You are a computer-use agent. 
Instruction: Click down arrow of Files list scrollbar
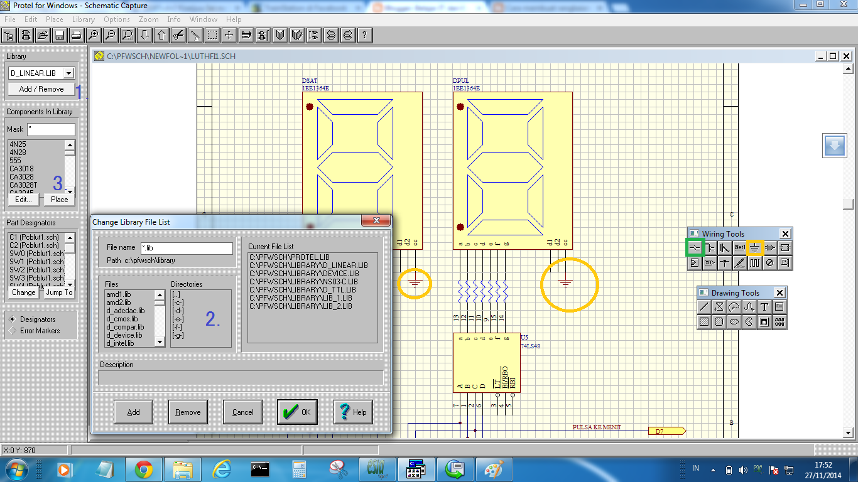click(160, 341)
